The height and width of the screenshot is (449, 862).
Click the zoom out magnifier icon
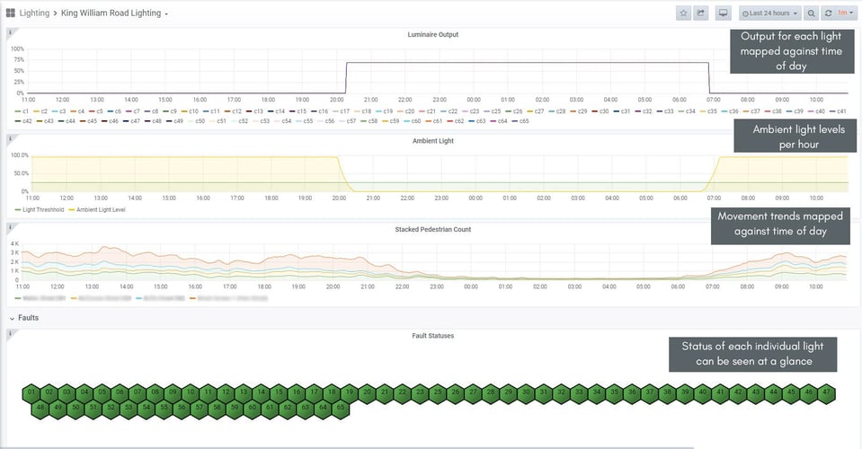[x=812, y=13]
